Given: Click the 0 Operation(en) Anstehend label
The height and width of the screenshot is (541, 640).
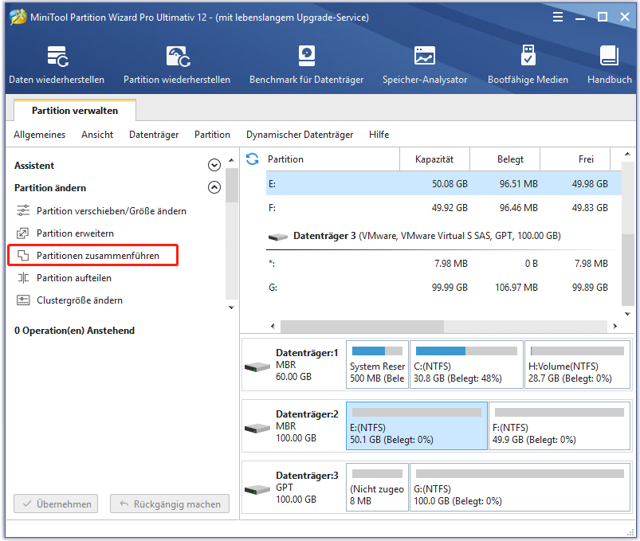Looking at the screenshot, I should (74, 331).
